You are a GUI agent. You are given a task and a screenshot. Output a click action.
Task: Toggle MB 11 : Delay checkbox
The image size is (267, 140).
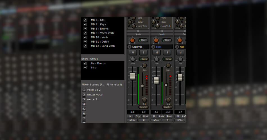(85, 42)
